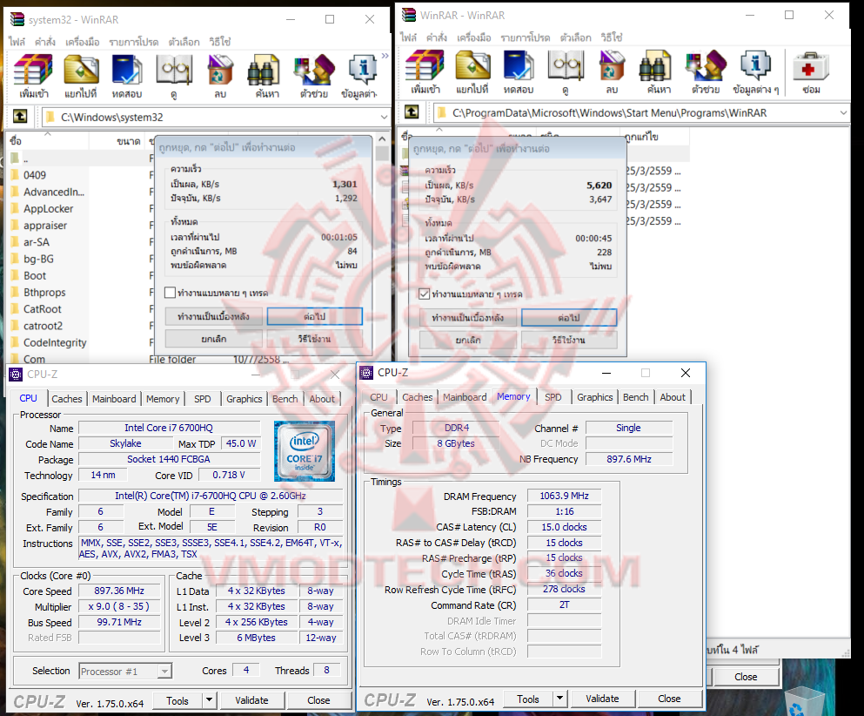The height and width of the screenshot is (716, 864).
Task: Open Processor #1 selection dropdown
Action: [164, 671]
